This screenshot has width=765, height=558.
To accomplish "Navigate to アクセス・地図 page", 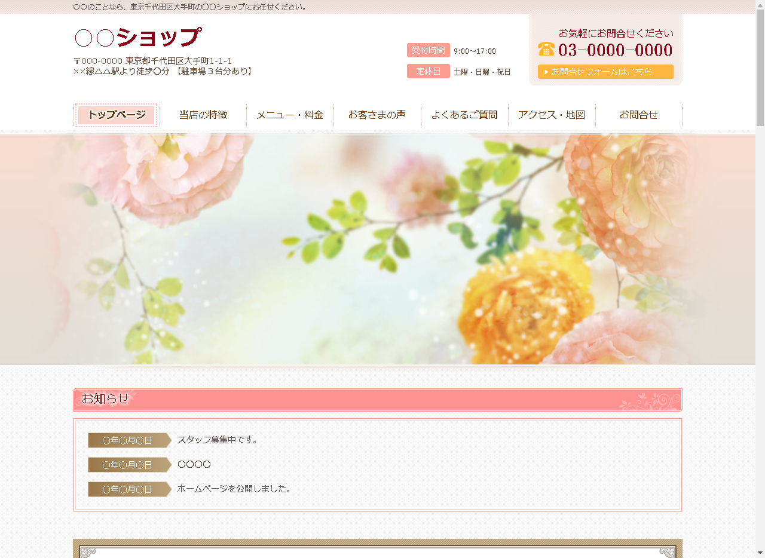I will 552,115.
